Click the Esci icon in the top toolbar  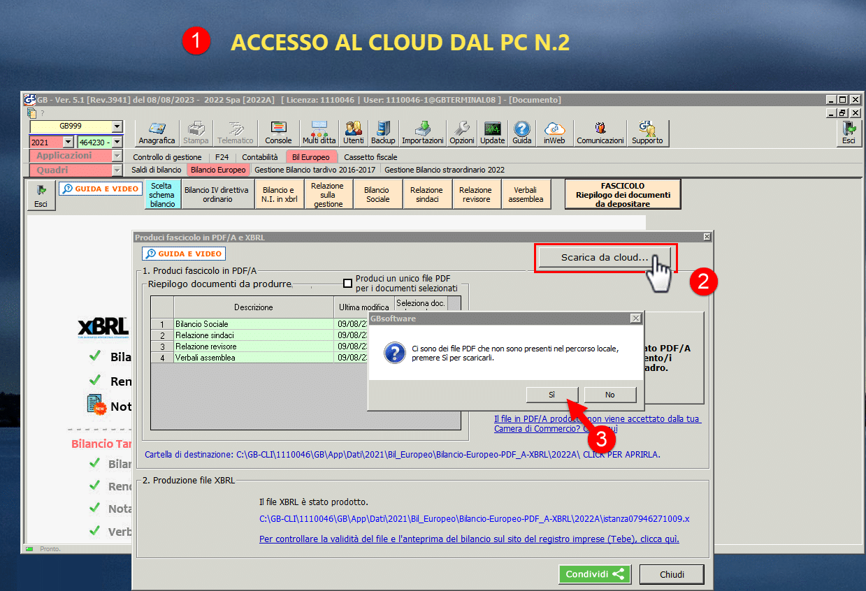[849, 133]
